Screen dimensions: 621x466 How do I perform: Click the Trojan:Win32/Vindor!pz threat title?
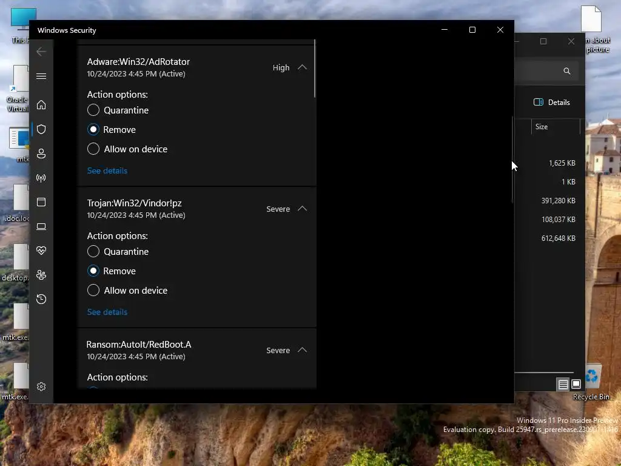(x=134, y=203)
